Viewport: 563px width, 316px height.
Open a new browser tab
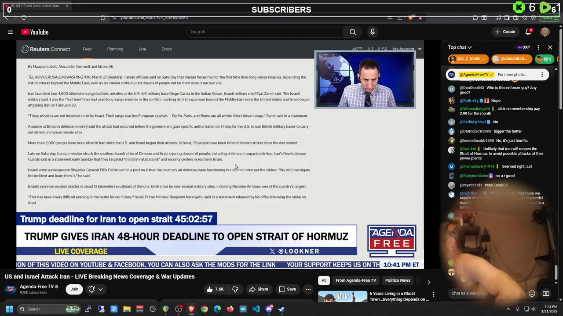pyautogui.click(x=77, y=6)
